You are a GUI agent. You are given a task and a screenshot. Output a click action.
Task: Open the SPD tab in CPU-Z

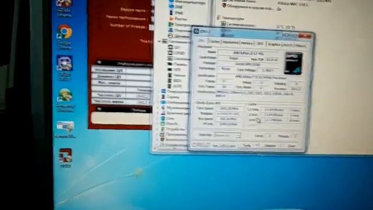coord(261,44)
